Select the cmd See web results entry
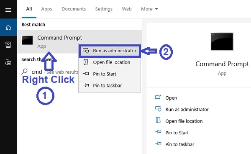 point(50,72)
